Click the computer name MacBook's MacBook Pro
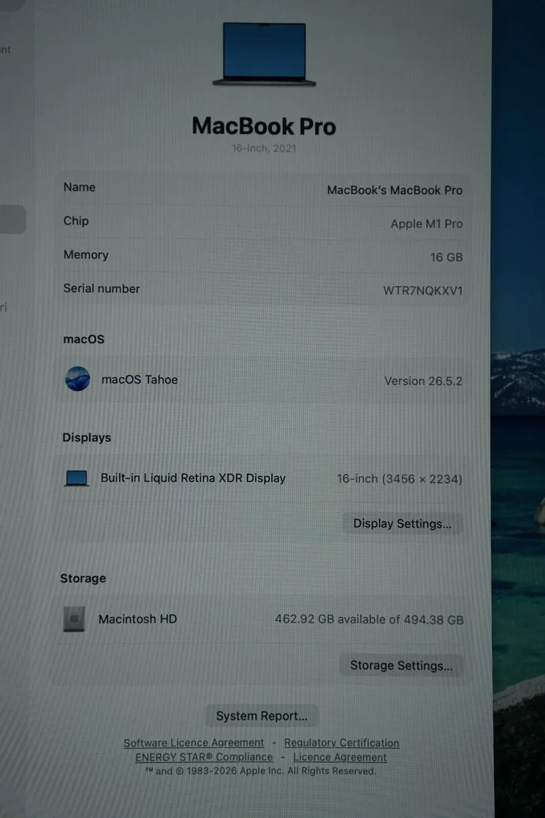This screenshot has height=818, width=545. 394,190
